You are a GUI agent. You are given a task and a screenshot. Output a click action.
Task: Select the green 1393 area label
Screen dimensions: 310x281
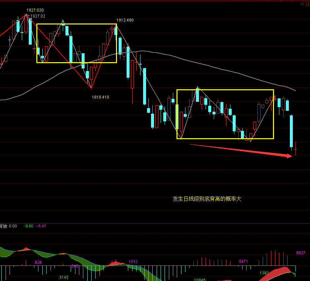pos(264,273)
